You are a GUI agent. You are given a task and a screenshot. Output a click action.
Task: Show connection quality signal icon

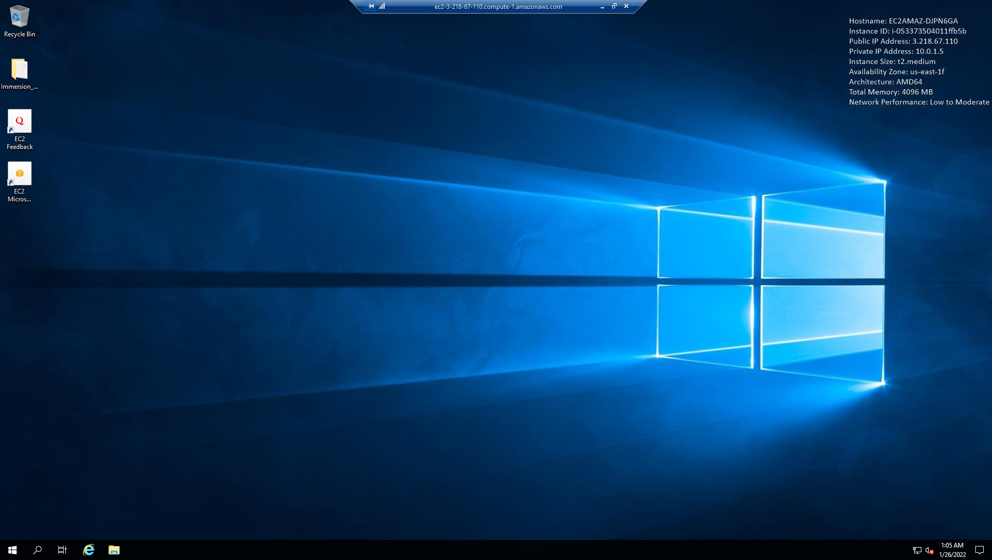[382, 6]
